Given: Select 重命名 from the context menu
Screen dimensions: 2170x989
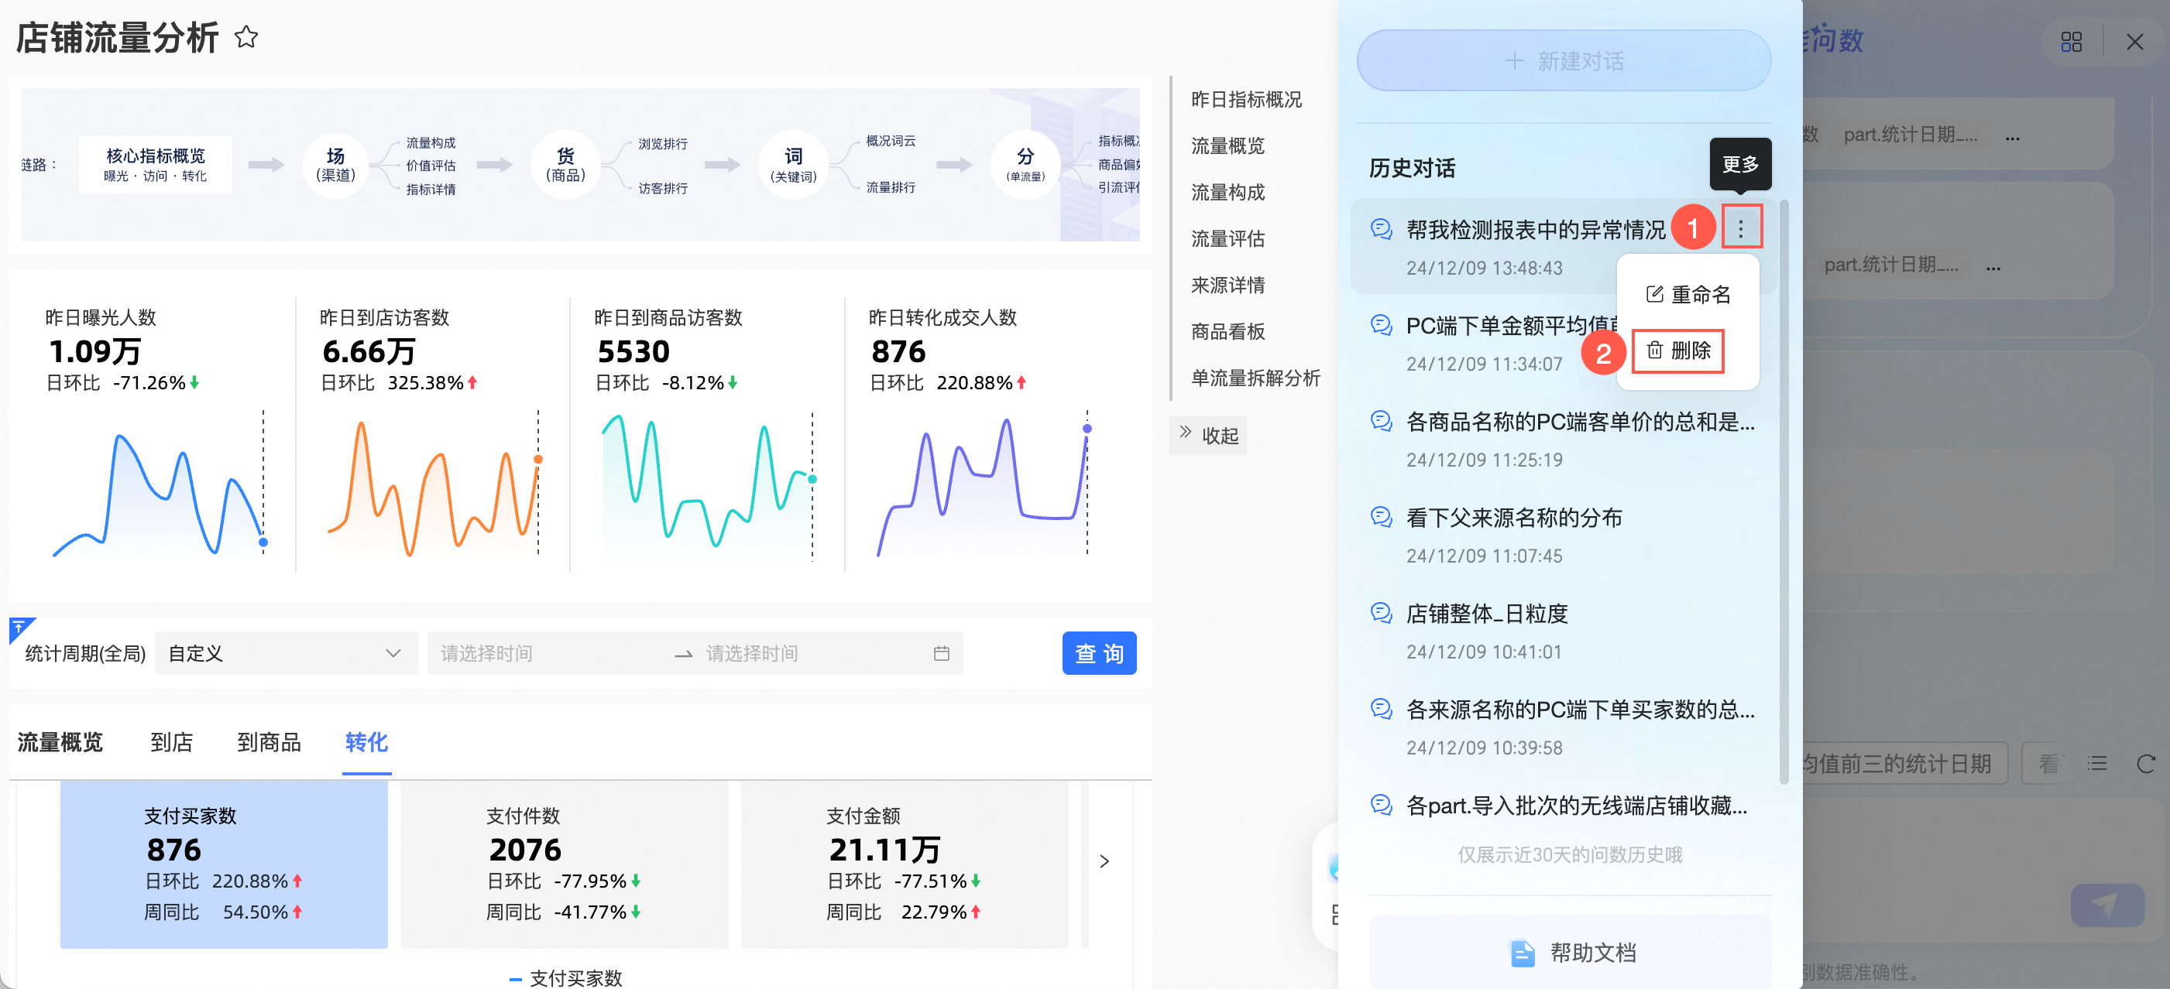Looking at the screenshot, I should point(1688,295).
